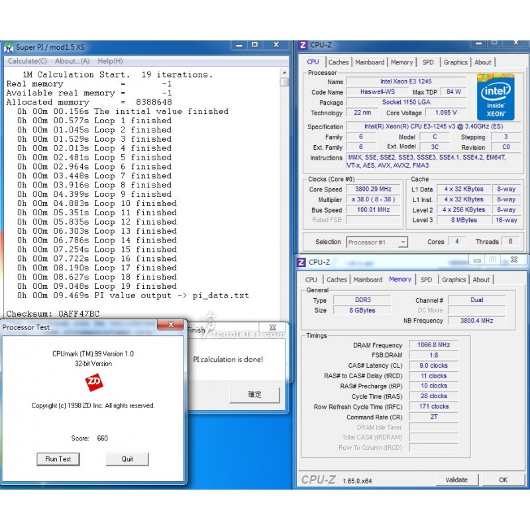The height and width of the screenshot is (530, 530).
Task: Click the Score value 660
Action: (x=103, y=439)
